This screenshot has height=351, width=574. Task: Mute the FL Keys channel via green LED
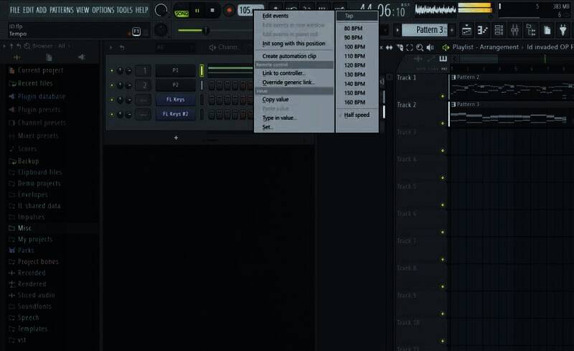point(111,100)
